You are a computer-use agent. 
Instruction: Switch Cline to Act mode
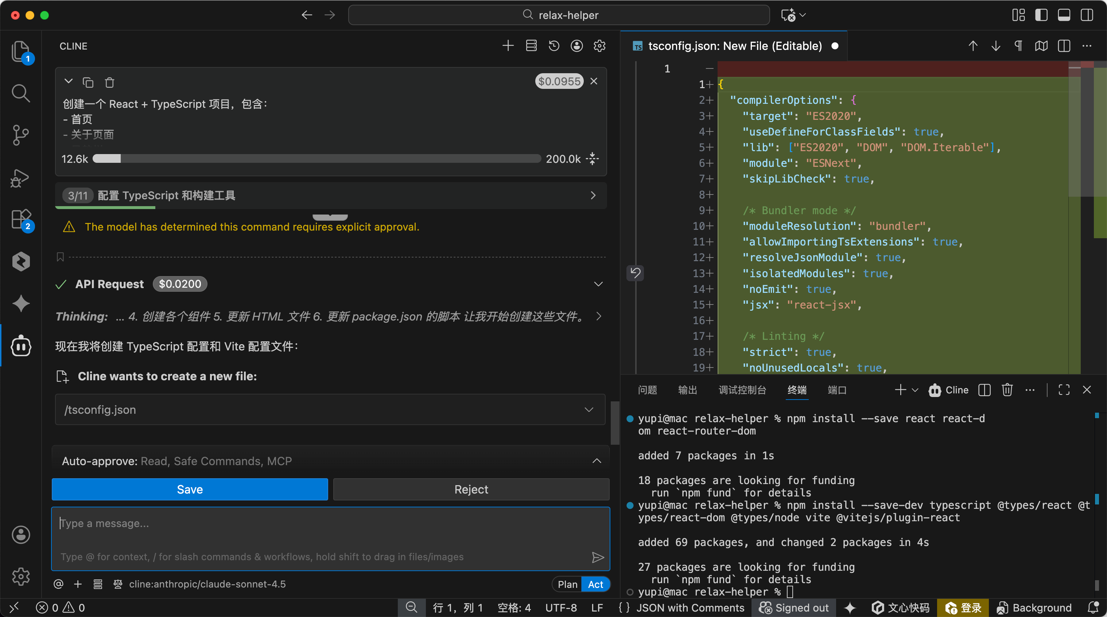click(x=595, y=584)
